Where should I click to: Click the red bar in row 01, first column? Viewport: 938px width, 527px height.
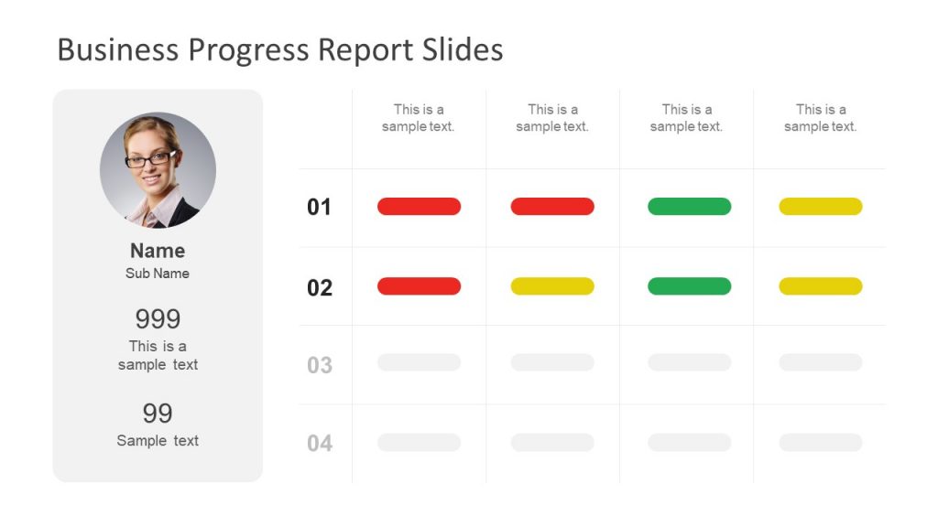pos(419,206)
